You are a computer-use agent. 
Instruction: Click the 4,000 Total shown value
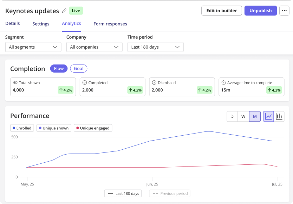tap(18, 90)
